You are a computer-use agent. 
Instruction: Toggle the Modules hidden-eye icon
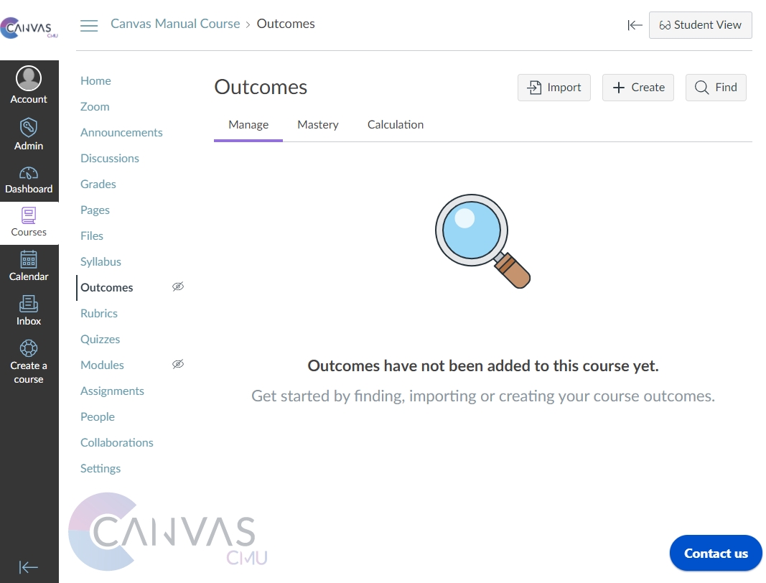coord(178,364)
